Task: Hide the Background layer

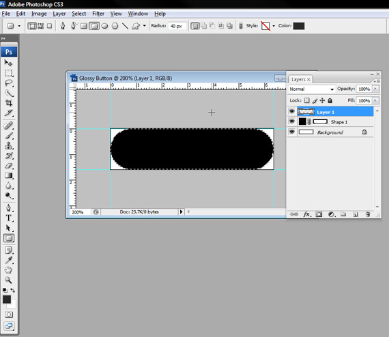Action: tap(292, 132)
